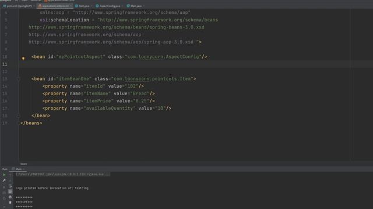
Task: Click the xmlns:aop attribute on line 4
Action: pos(52,13)
